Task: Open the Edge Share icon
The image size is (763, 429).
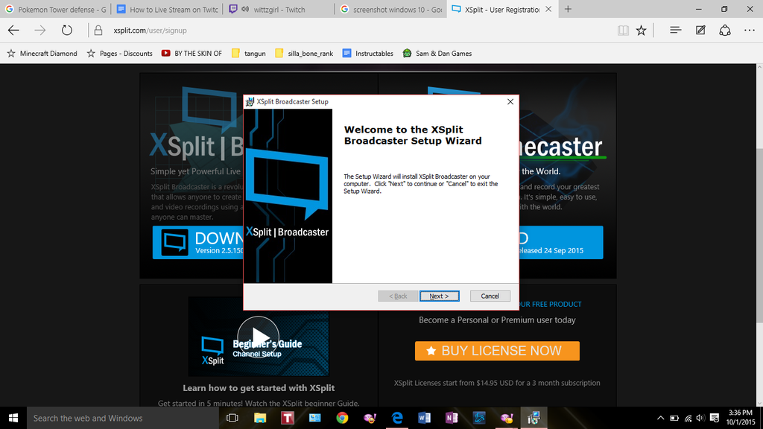Action: tap(725, 30)
